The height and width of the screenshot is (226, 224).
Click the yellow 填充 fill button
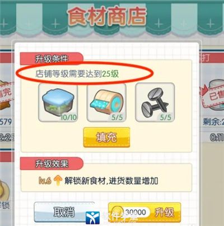pos(106,138)
